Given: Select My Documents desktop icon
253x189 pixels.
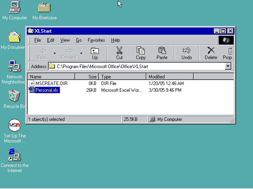Looking at the screenshot, I should tap(13, 40).
